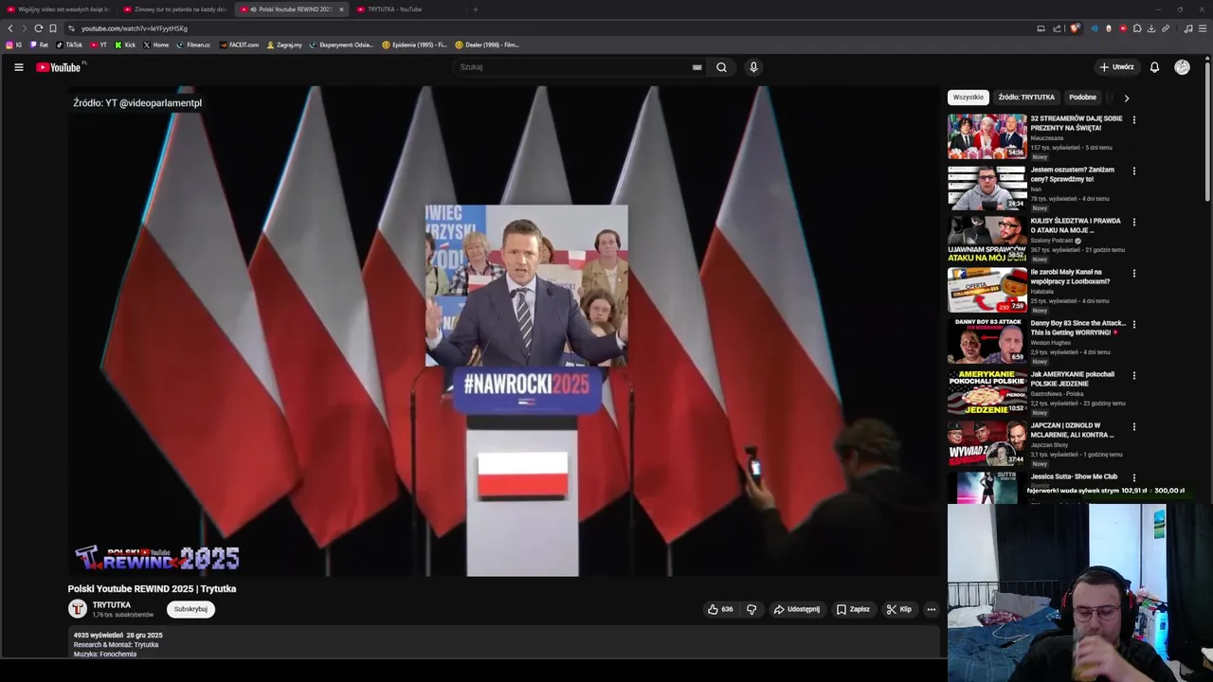Open options for Jak AMERYKANIE pokochali video
Image resolution: width=1213 pixels, height=682 pixels.
coord(1133,375)
